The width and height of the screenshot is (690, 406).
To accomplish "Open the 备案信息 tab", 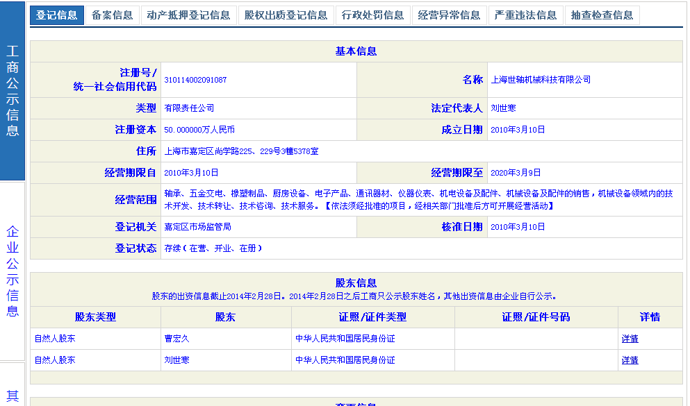I will pos(112,15).
